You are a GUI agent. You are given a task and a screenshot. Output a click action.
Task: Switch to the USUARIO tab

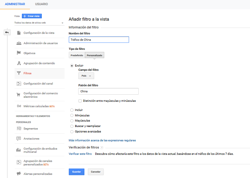(x=41, y=4)
